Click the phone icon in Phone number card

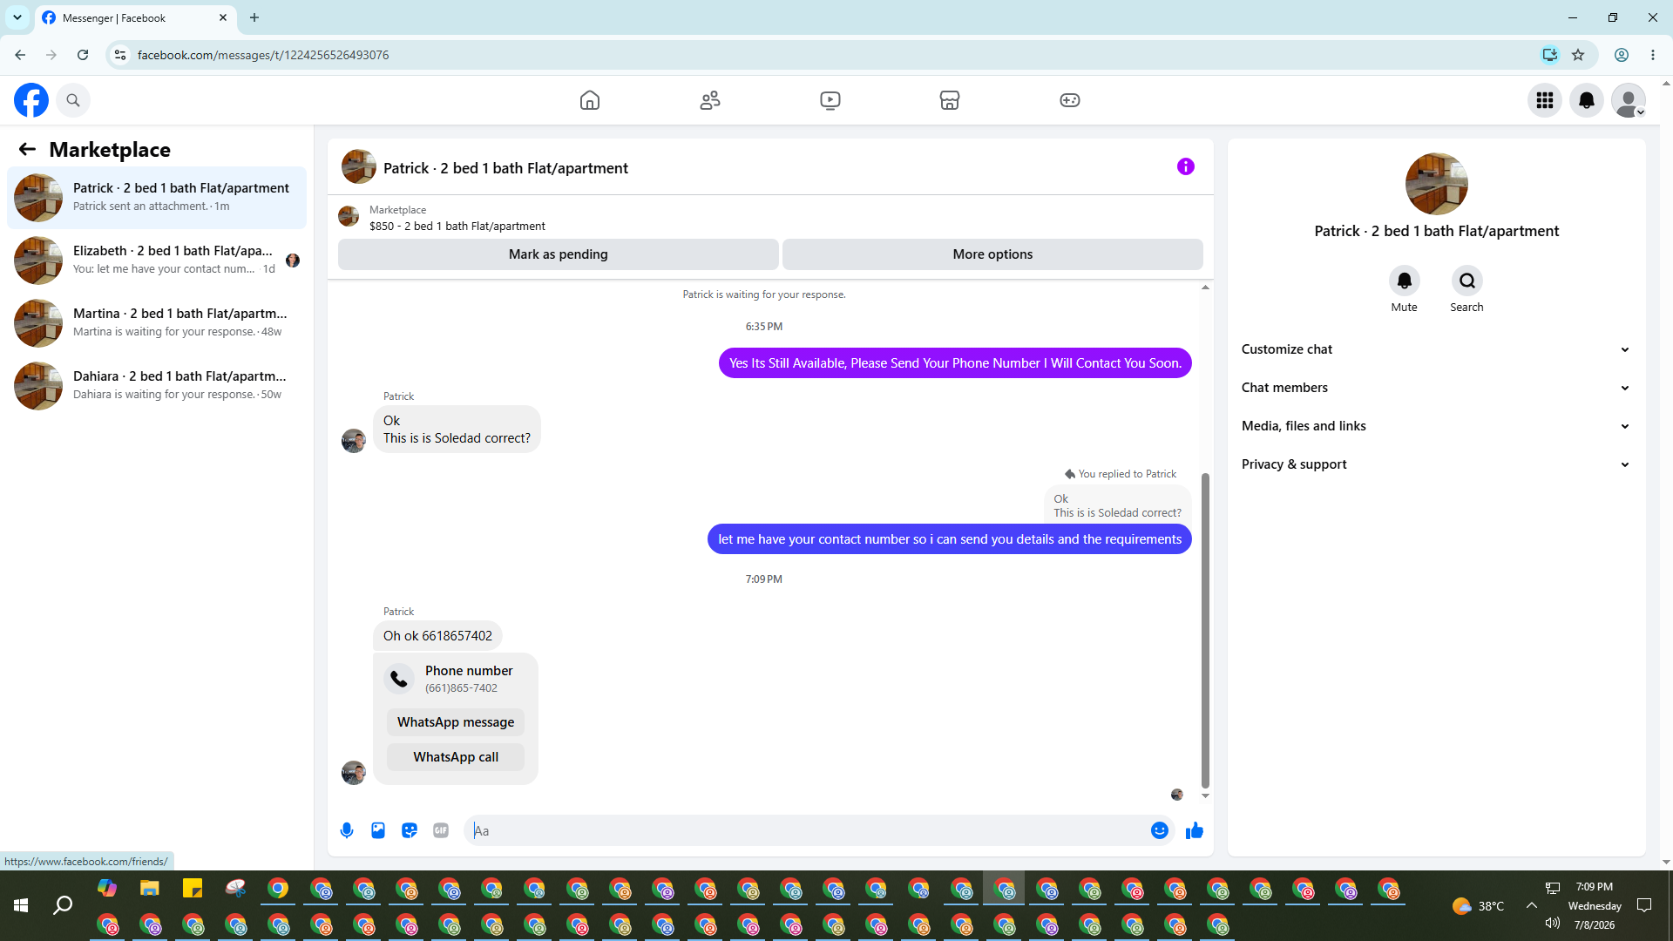pos(399,679)
